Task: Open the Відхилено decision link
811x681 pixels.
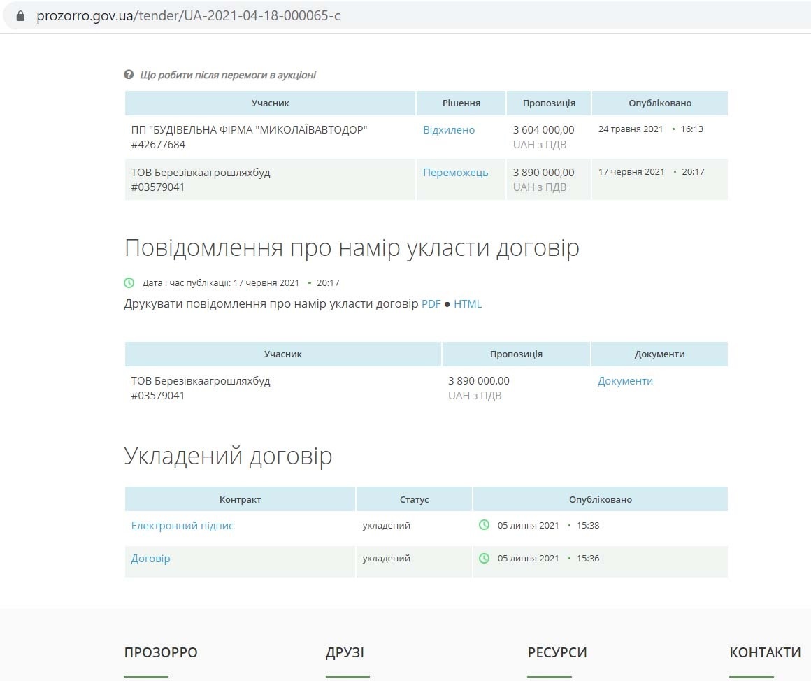Action: (449, 130)
